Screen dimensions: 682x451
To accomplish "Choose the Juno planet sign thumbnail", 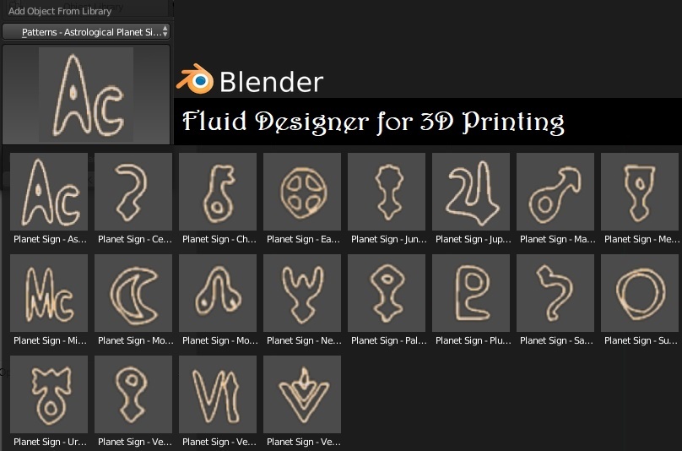I will [387, 192].
